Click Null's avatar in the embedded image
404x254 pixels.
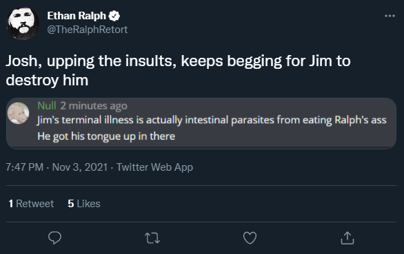tap(18, 113)
